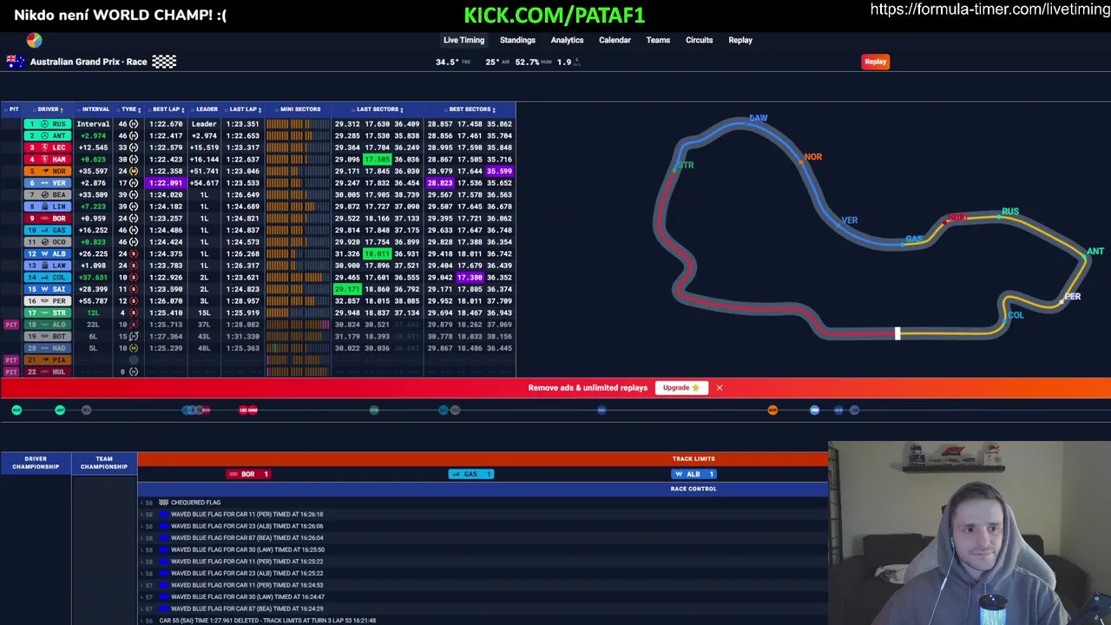Image resolution: width=1111 pixels, height=625 pixels.
Task: Click the PIT badge beside ALO row
Action: click(x=11, y=325)
